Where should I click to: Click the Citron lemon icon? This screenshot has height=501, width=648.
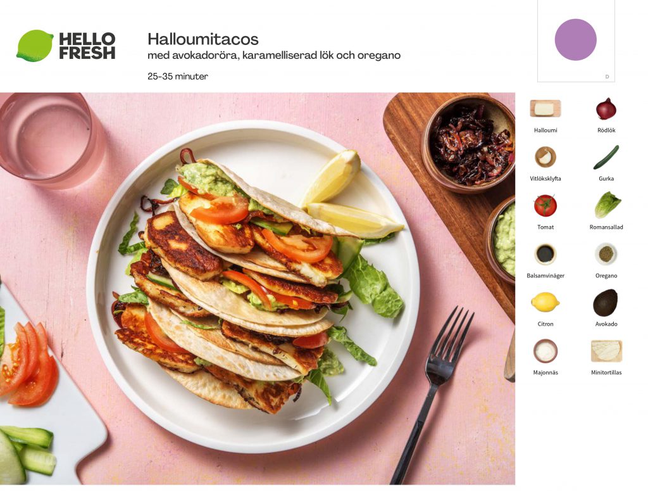(545, 302)
